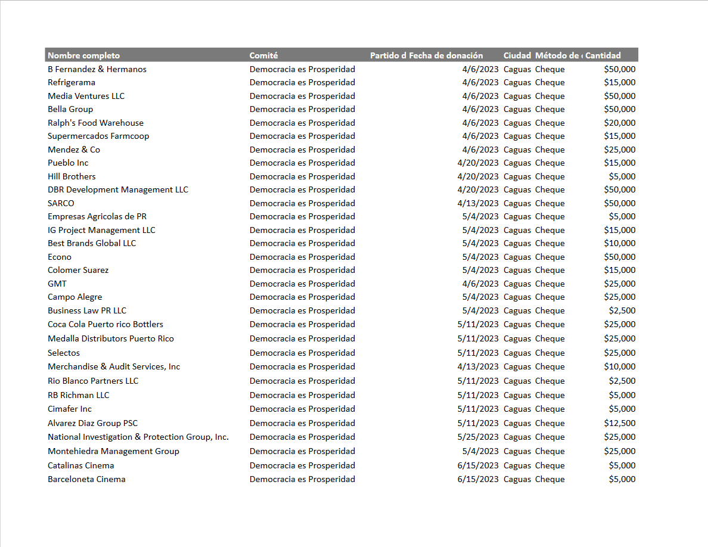This screenshot has width=708, height=547.
Task: Click the $25,000 amount for Campo Alegre
Action: click(x=620, y=297)
